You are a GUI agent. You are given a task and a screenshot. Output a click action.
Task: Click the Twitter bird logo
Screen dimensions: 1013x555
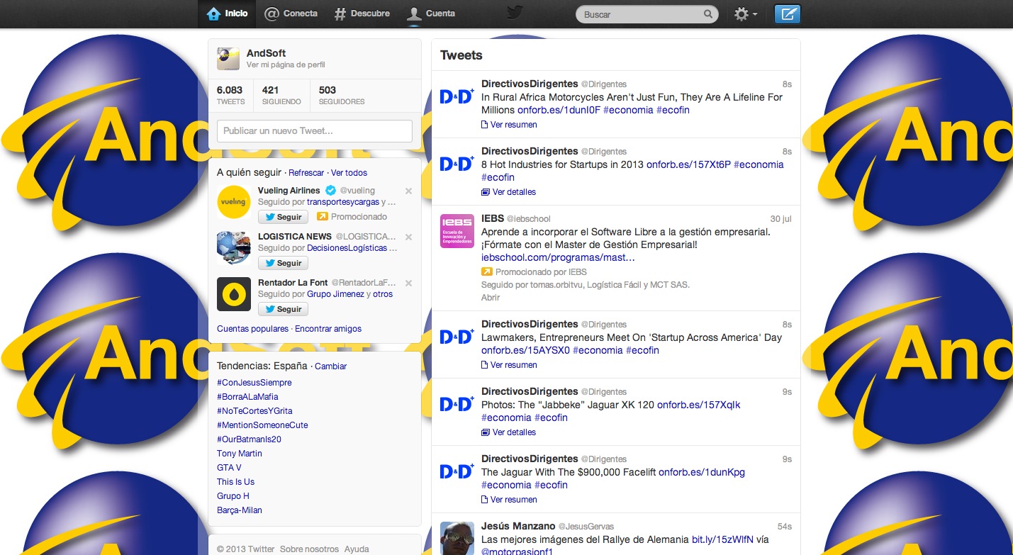[x=515, y=13]
